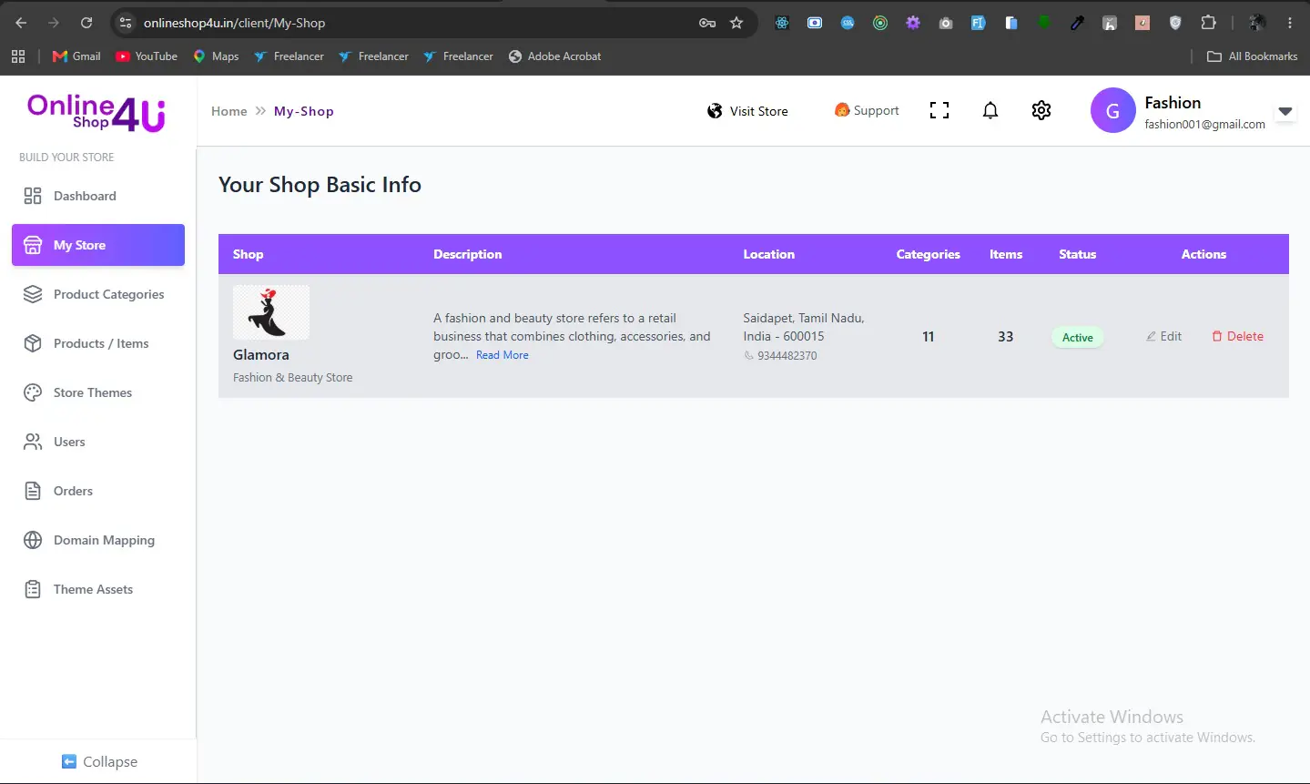Screen dimensions: 1310x784
Task: Click the Store Themes palette icon
Action: coord(33,392)
